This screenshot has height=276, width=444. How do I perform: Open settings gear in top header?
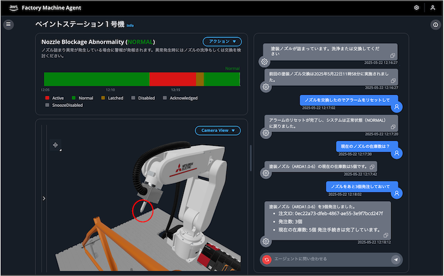coord(416,8)
